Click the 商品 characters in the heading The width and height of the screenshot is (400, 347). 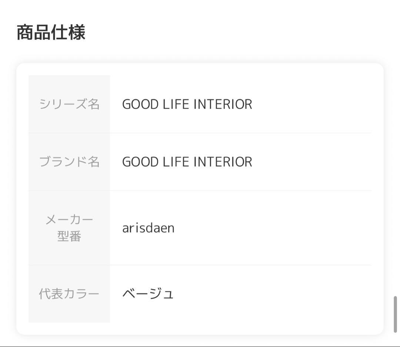[x=34, y=33]
